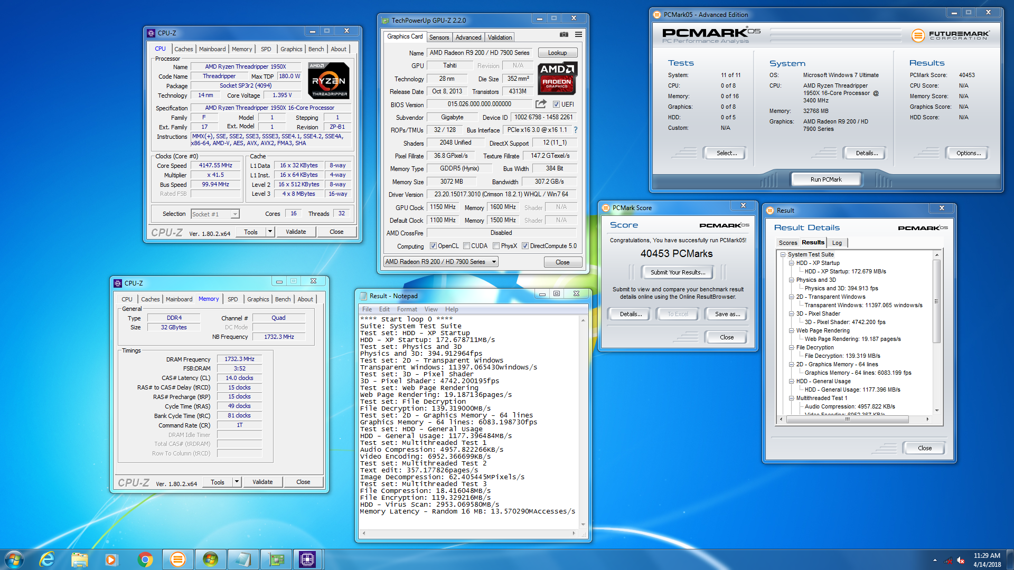Collapse the File Decryption node
Screen dimensions: 1014x570
pos(792,347)
